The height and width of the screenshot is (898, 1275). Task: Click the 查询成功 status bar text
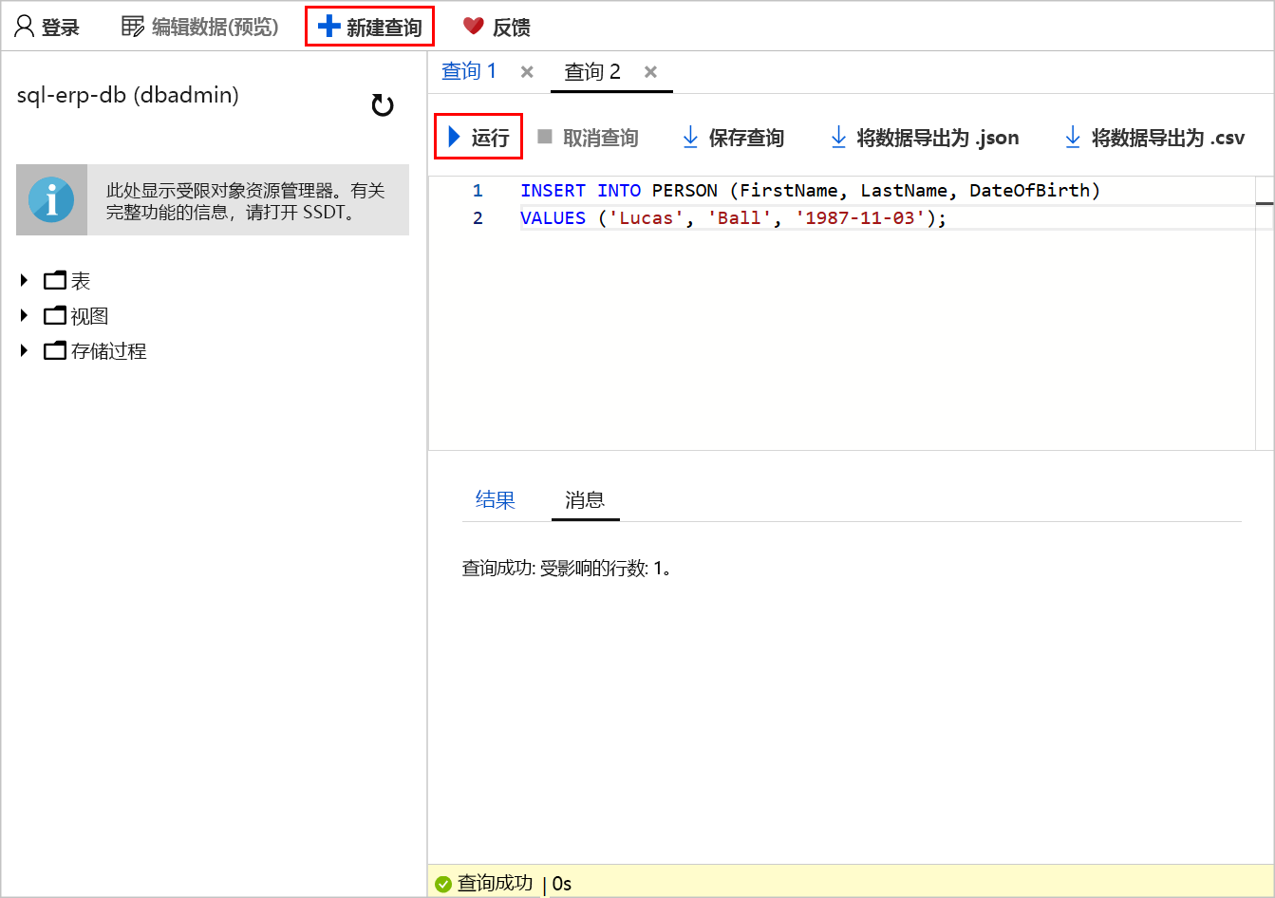[495, 884]
